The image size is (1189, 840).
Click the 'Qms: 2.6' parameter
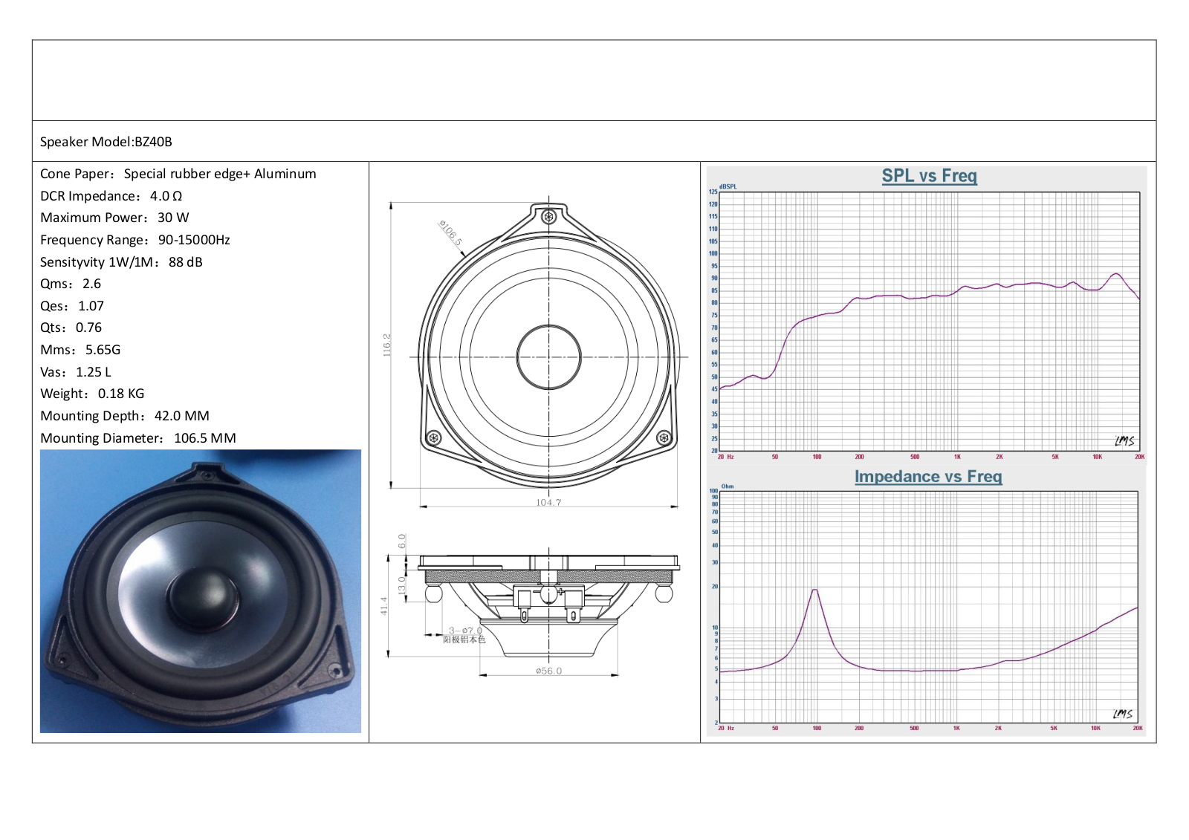tap(71, 284)
